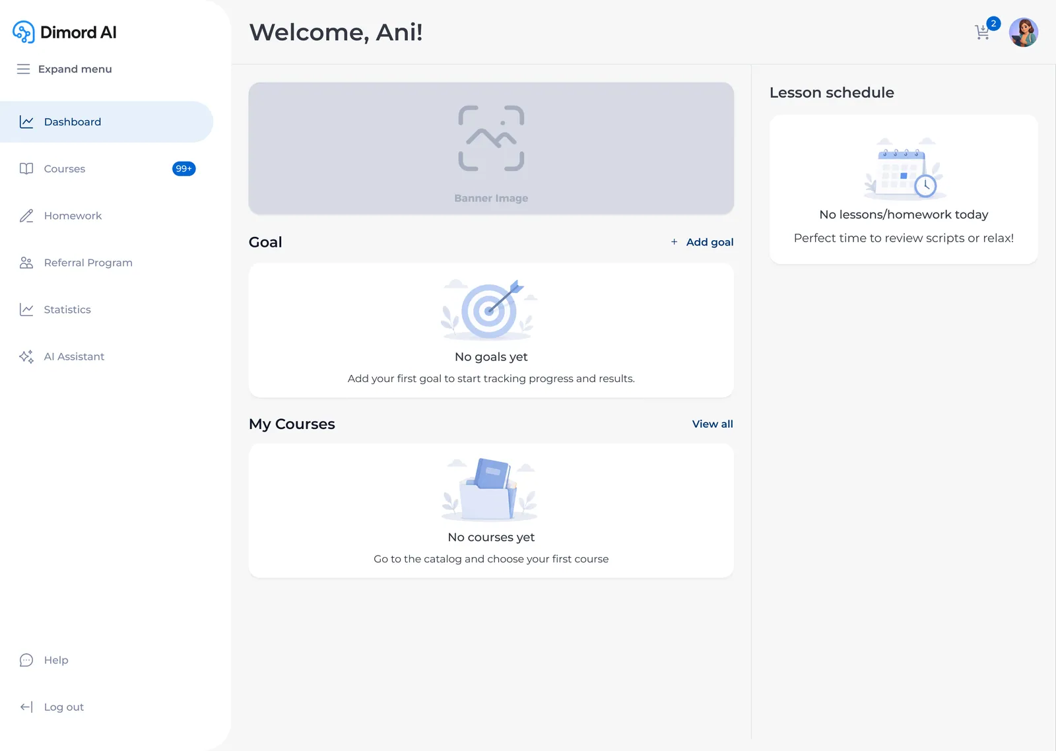
Task: Open the AI Assistant menu item
Action: click(x=107, y=356)
